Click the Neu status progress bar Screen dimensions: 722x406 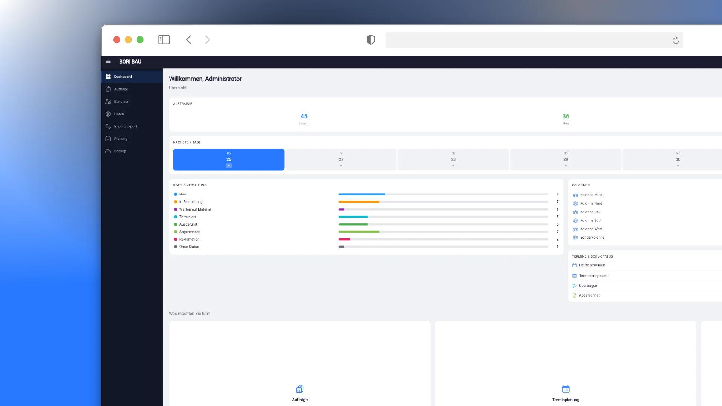tap(443, 194)
